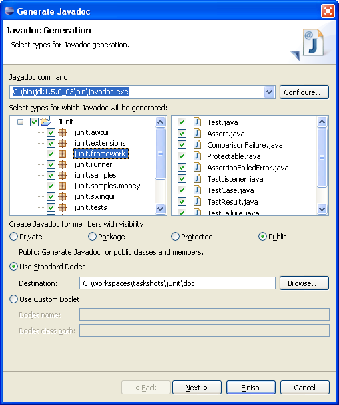Click the junit.samples package icon
This screenshot has height=405, width=339.
coord(62,175)
